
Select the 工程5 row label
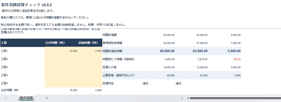[x=4, y=83]
